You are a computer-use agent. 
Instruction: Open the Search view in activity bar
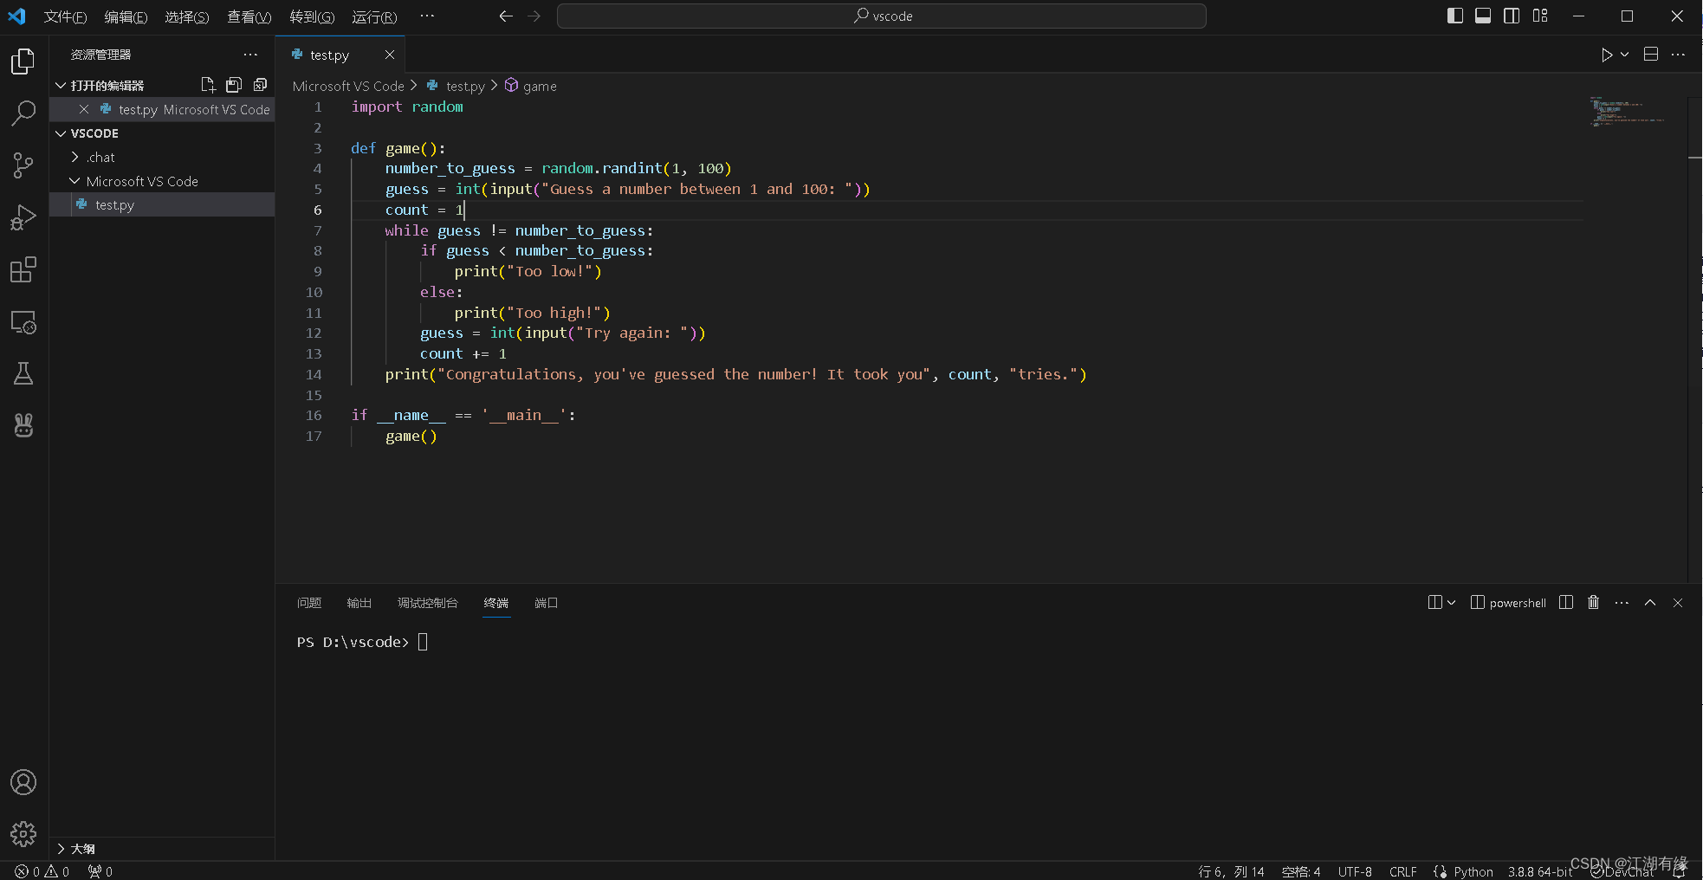pyautogui.click(x=23, y=113)
